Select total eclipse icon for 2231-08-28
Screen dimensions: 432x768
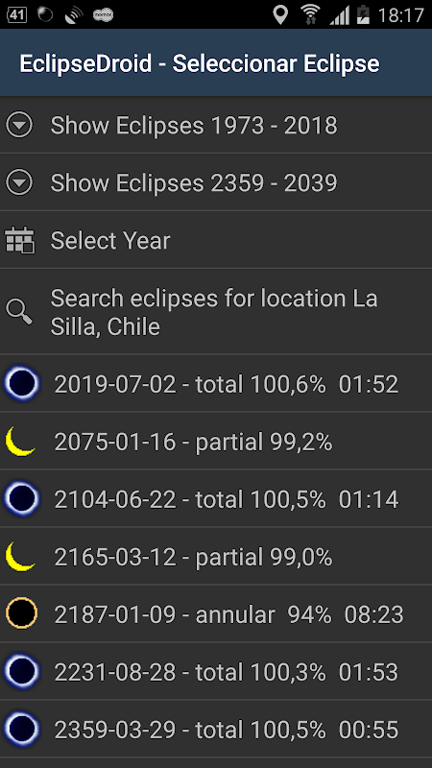point(21,671)
